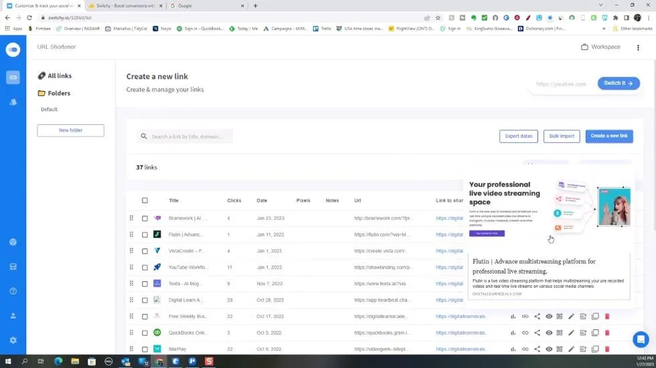Select checkbox for Flutin row
656x368 pixels.
point(145,234)
